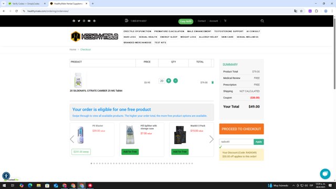Click Home breadcrumb link
Image resolution: width=336 pixels, height=189 pixels.
pyautogui.click(x=73, y=49)
